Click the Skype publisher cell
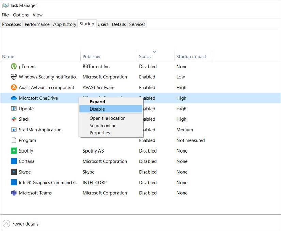 (89, 172)
